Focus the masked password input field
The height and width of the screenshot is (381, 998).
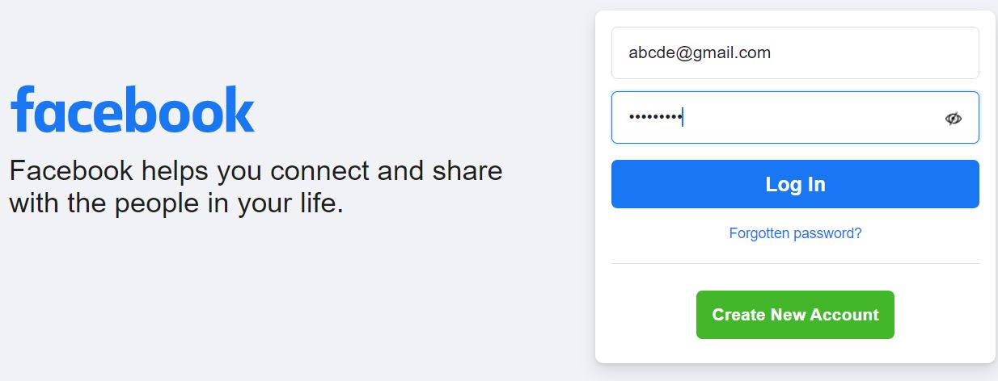tap(795, 118)
